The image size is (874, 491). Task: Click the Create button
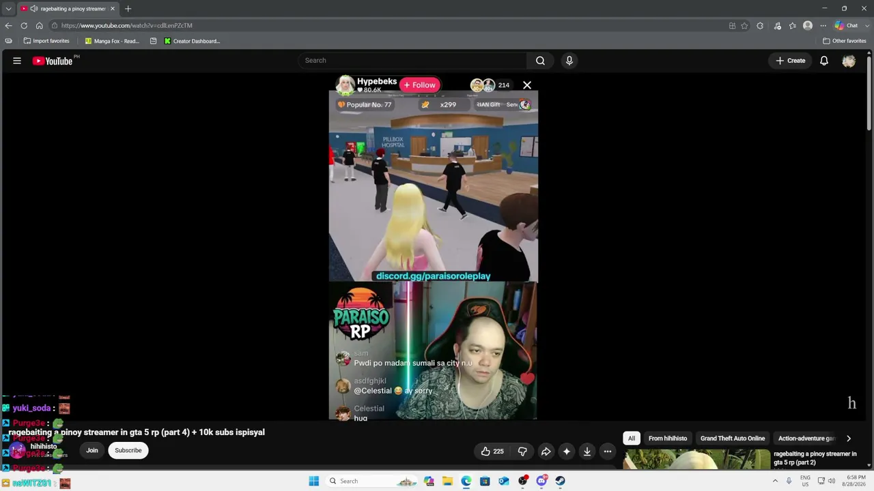click(x=791, y=61)
